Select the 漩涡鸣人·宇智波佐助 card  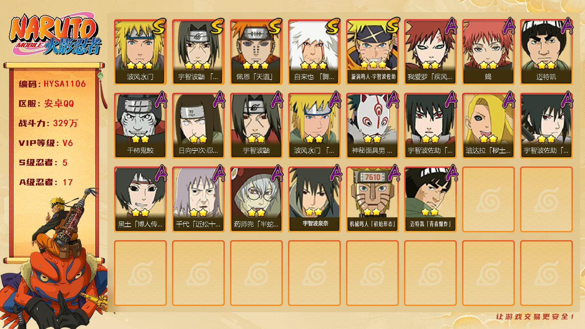pyautogui.click(x=372, y=52)
